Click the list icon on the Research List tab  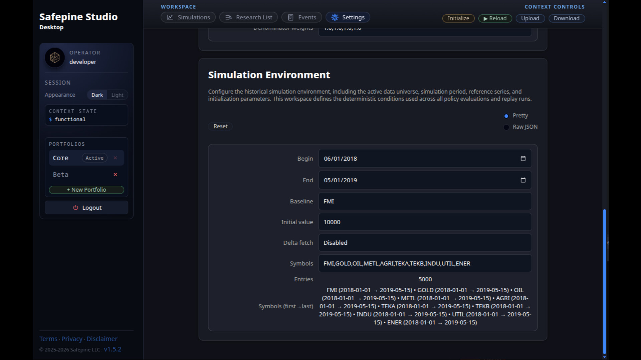[228, 17]
